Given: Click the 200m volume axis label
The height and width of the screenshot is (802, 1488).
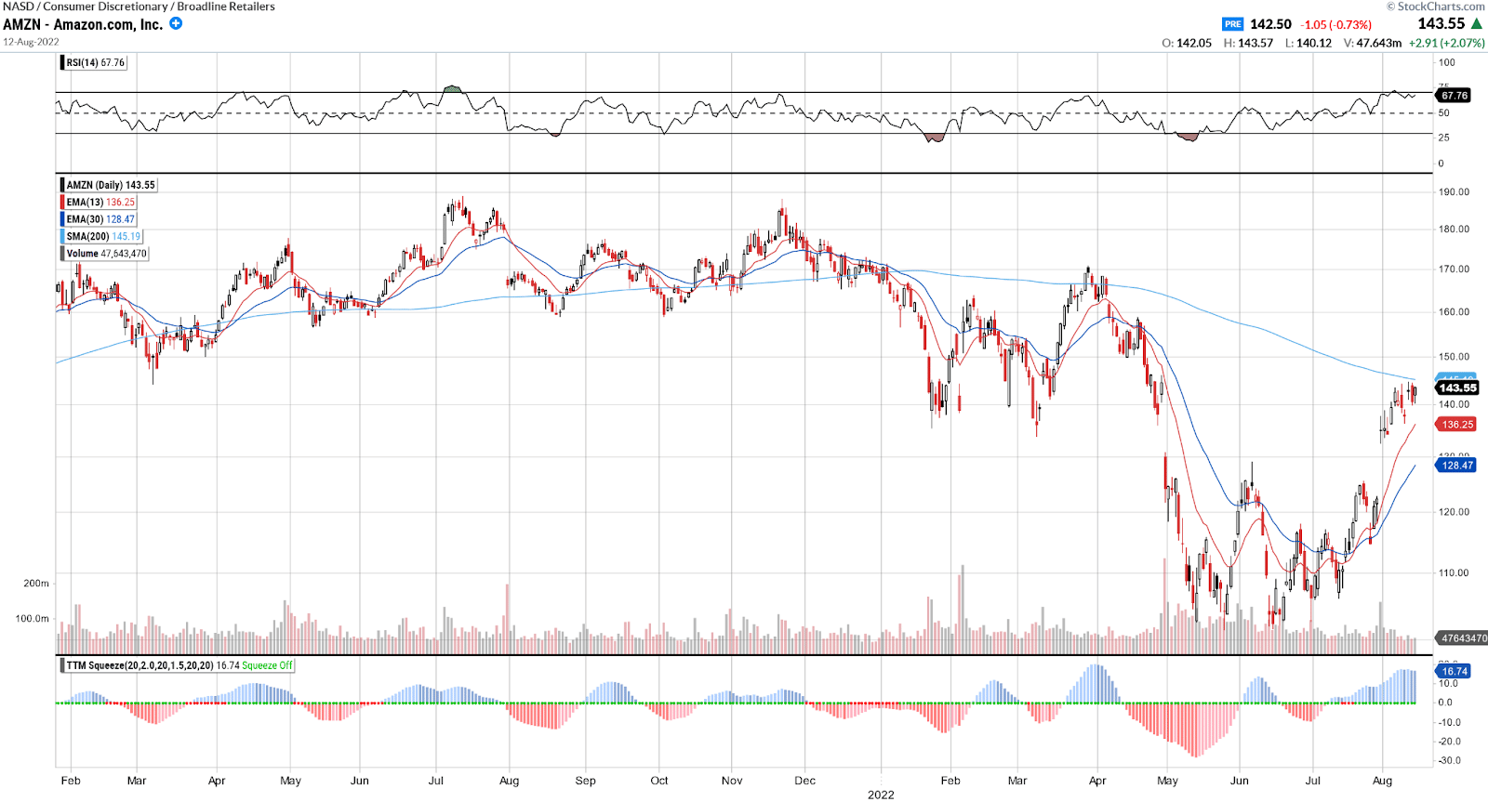Looking at the screenshot, I should [x=36, y=584].
